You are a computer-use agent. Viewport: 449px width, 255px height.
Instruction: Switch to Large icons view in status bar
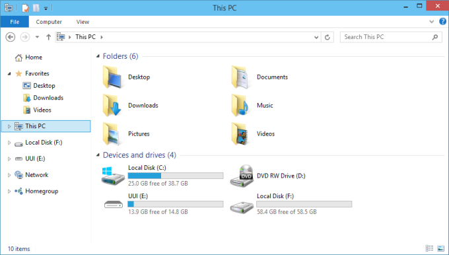(440, 248)
